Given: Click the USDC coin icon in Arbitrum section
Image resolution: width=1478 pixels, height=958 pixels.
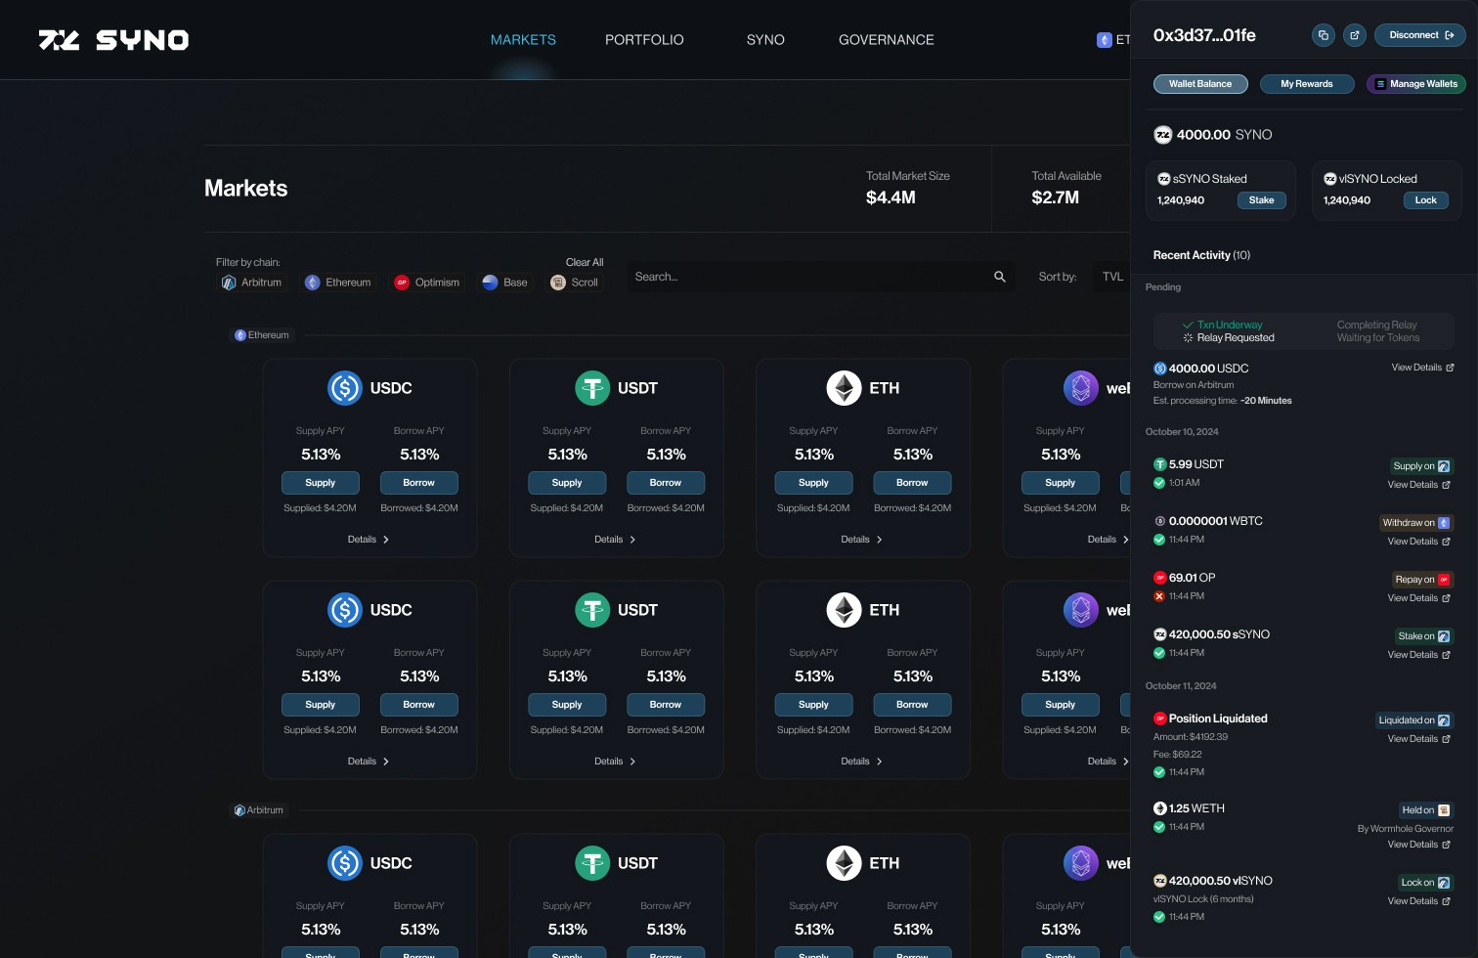Looking at the screenshot, I should pyautogui.click(x=345, y=863).
